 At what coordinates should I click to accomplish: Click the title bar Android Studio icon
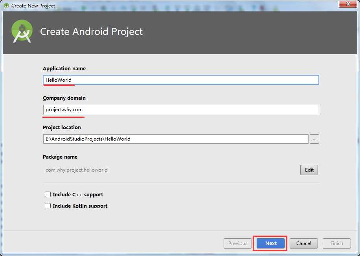click(6, 5)
